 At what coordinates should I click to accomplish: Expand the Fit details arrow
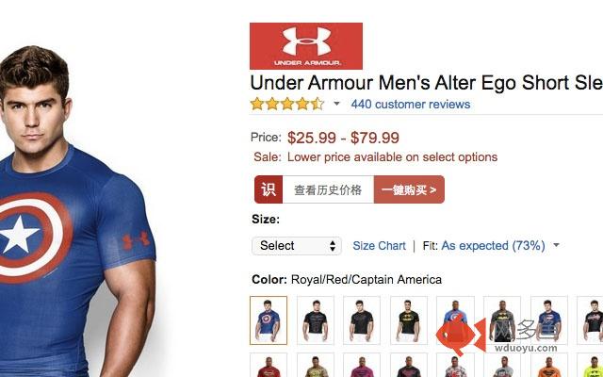pyautogui.click(x=556, y=245)
